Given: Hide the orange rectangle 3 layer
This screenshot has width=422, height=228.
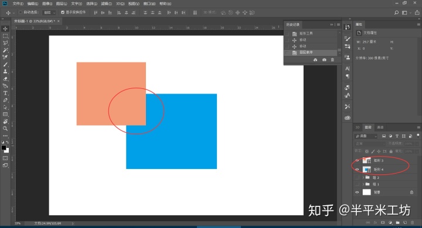Looking at the screenshot, I should point(357,161).
